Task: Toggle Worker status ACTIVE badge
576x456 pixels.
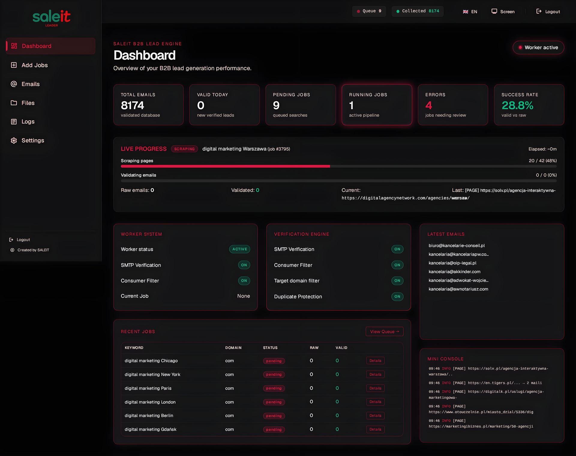Action: pyautogui.click(x=240, y=249)
